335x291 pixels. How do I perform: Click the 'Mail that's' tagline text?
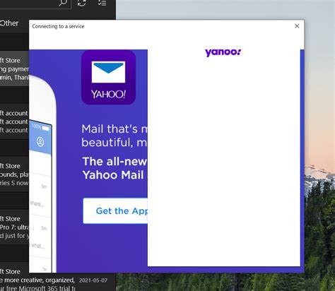pos(114,136)
